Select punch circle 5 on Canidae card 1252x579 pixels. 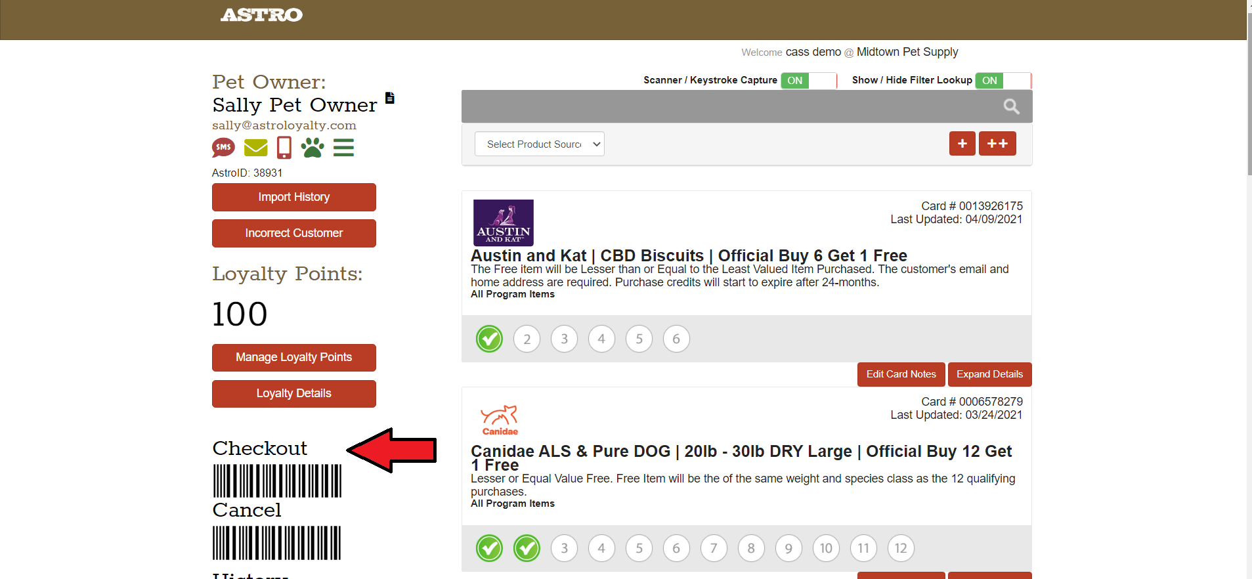639,548
